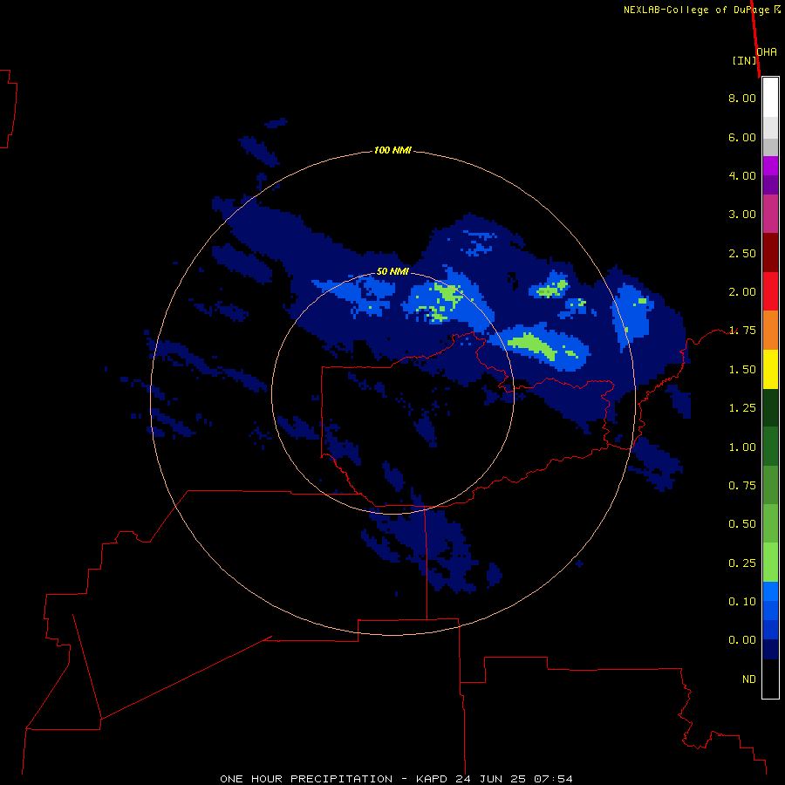Pick the dark red legend swatch
Viewport: 785px width, 785px height.
pos(770,253)
